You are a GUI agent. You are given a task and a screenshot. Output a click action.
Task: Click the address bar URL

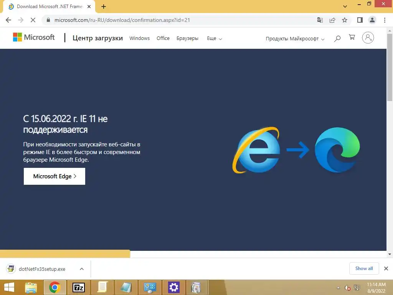coord(122,20)
